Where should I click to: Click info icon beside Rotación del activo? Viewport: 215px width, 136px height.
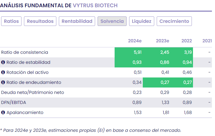coord(3,72)
